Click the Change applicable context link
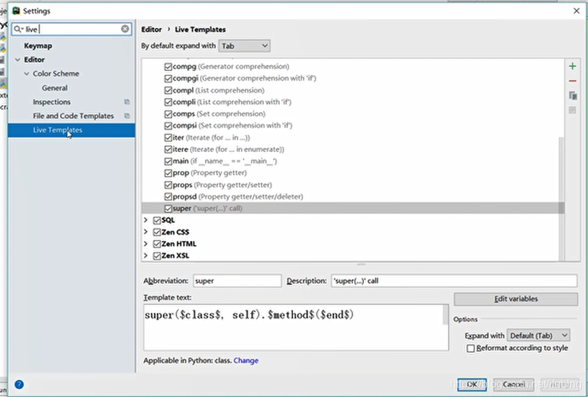This screenshot has width=588, height=397. pyautogui.click(x=246, y=361)
